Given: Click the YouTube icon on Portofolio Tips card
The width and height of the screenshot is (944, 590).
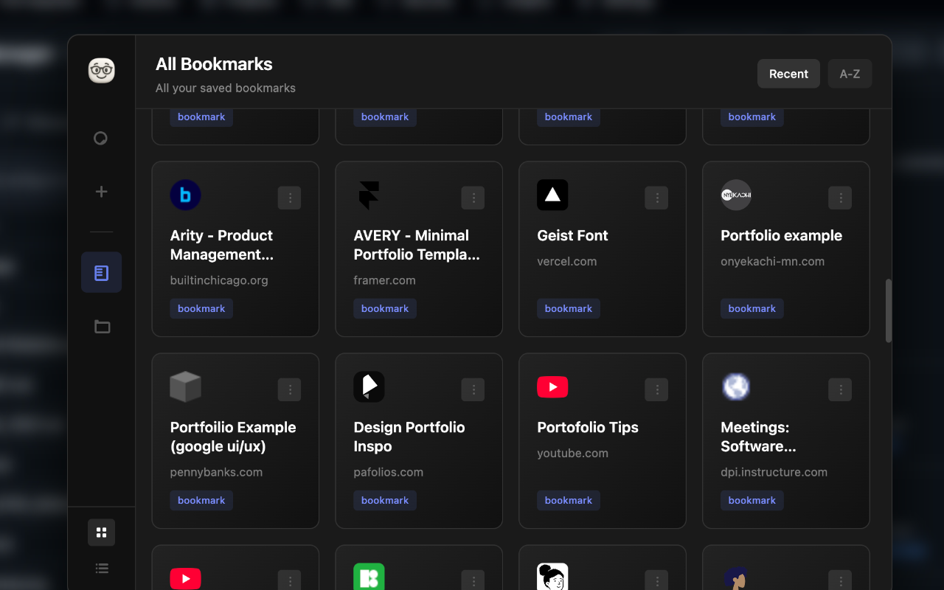Looking at the screenshot, I should click(x=552, y=386).
